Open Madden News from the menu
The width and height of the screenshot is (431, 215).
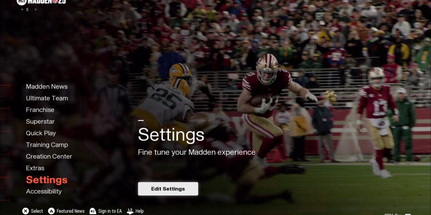(x=47, y=87)
